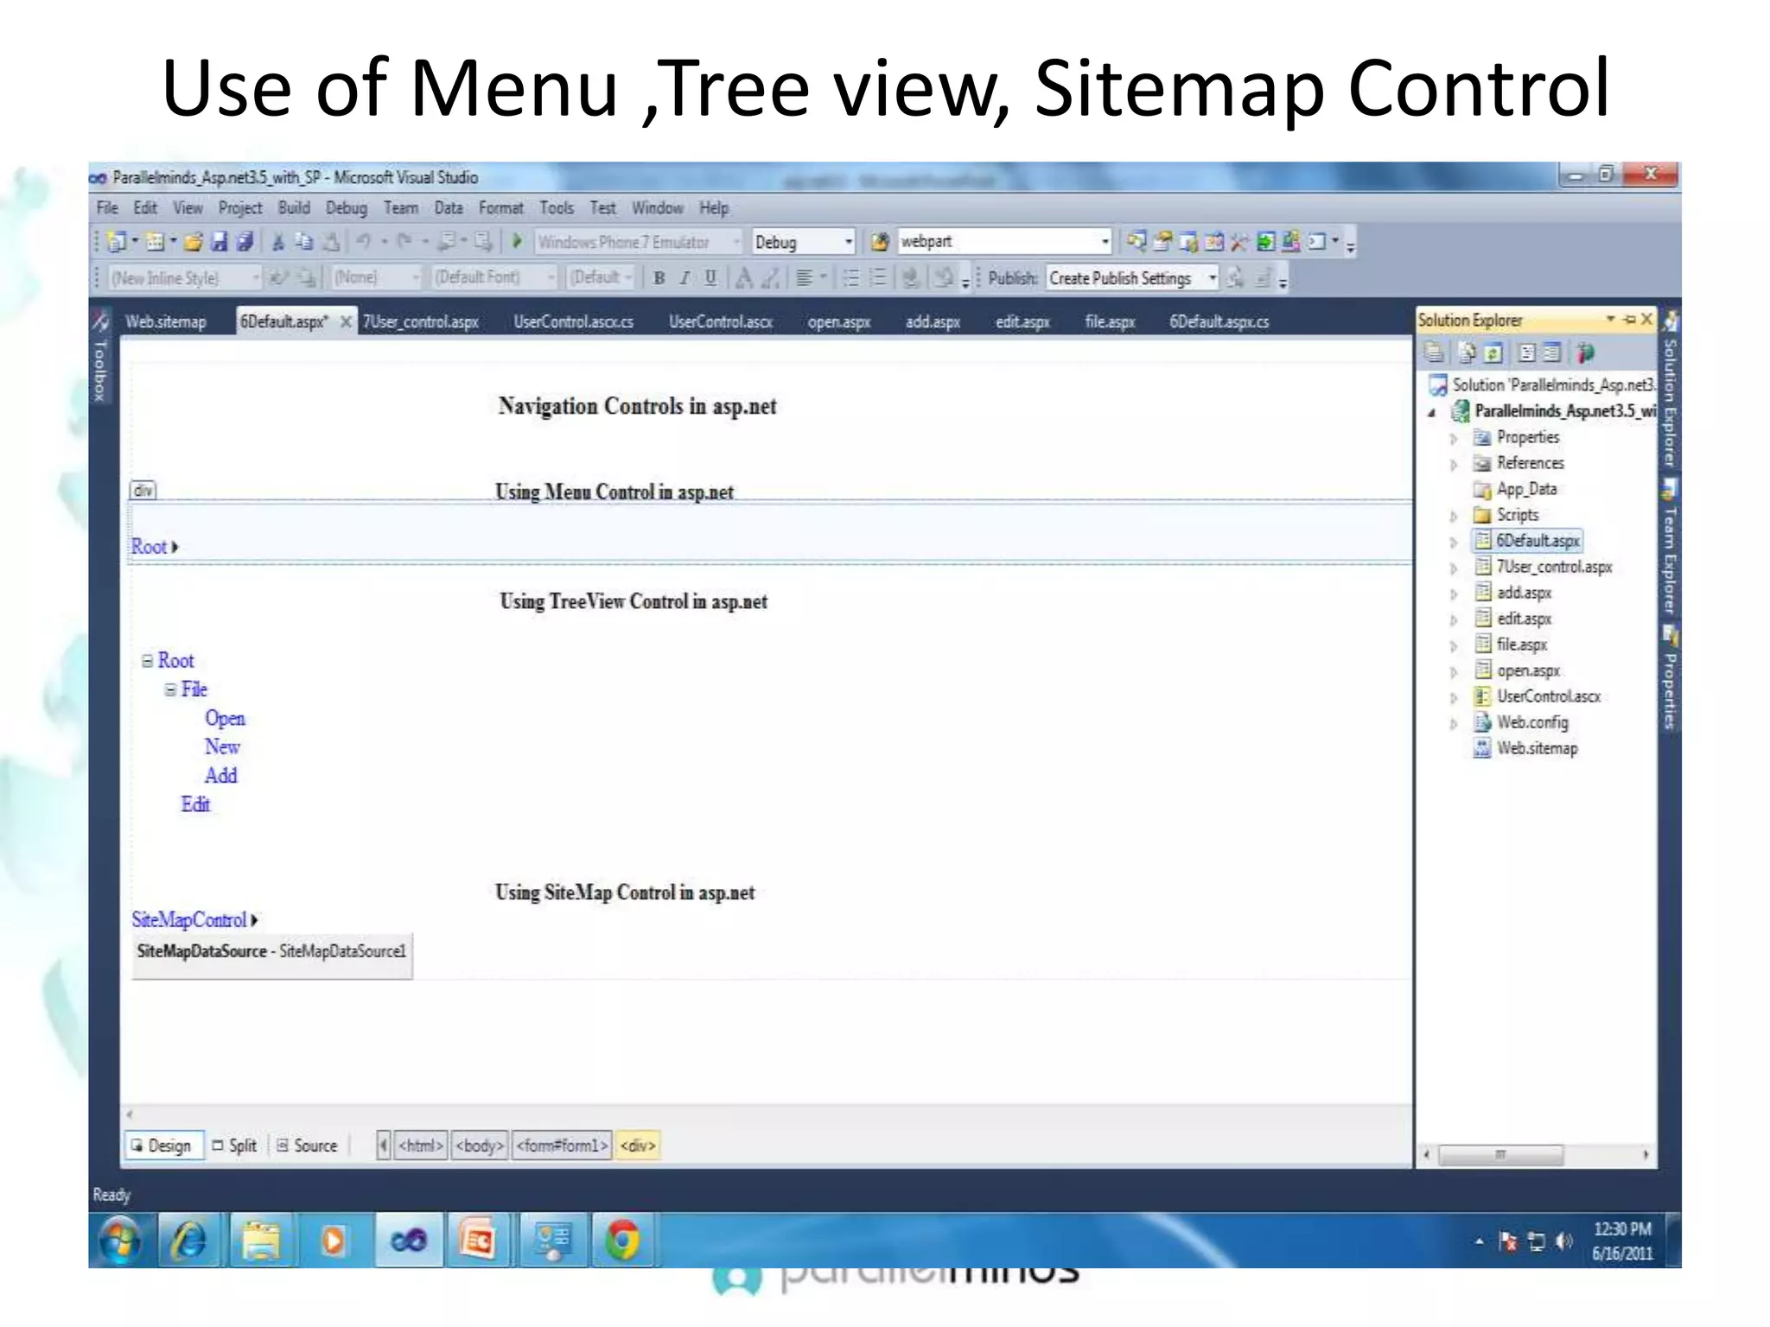Toggle Bold formatting button
The height and width of the screenshot is (1327, 1770).
659,278
